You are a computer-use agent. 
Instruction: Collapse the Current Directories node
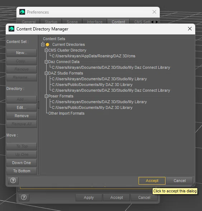(x=43, y=44)
